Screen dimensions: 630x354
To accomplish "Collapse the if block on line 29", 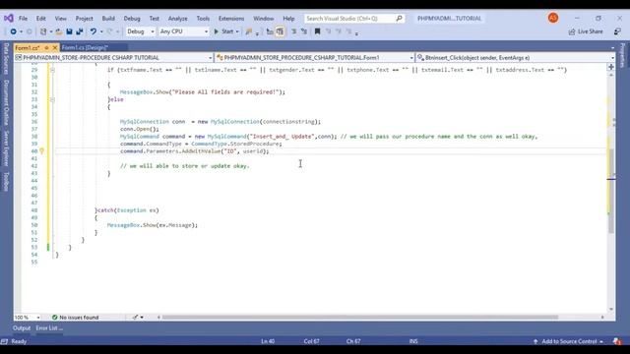I will (x=52, y=70).
